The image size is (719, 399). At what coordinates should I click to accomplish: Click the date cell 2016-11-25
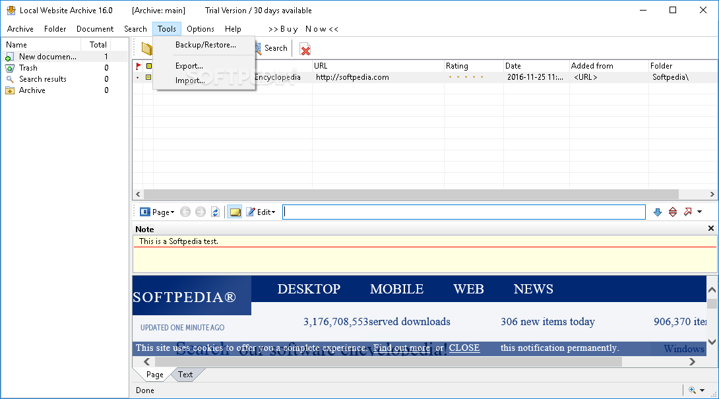pos(535,77)
